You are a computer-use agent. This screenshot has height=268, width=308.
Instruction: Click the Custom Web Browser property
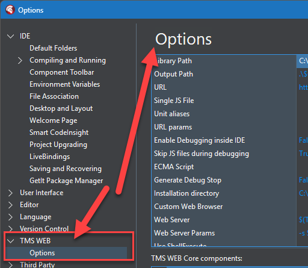[224, 207]
